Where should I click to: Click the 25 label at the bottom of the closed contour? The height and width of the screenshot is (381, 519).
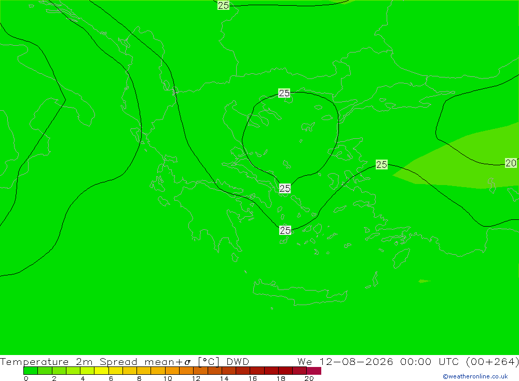coord(285,188)
